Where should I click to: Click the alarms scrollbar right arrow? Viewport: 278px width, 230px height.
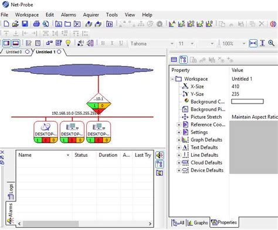[150, 224]
